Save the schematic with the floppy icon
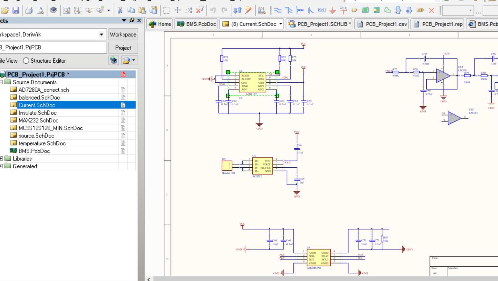Viewport: 498px width, 281px height. [16, 11]
